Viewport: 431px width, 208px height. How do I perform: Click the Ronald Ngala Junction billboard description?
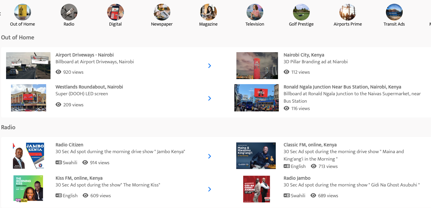click(x=352, y=97)
